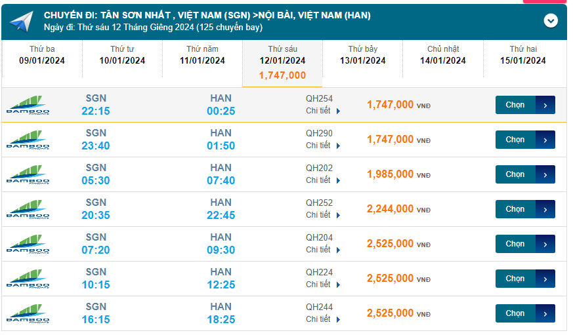Screen dimensions: 573x335
Task: Click Bamboo Airways logo for flight QH244
Action: coord(28,313)
